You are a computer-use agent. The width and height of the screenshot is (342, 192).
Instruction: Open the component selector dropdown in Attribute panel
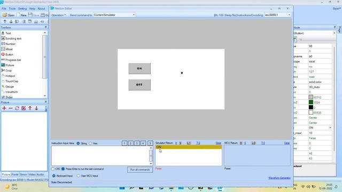(x=334, y=33)
